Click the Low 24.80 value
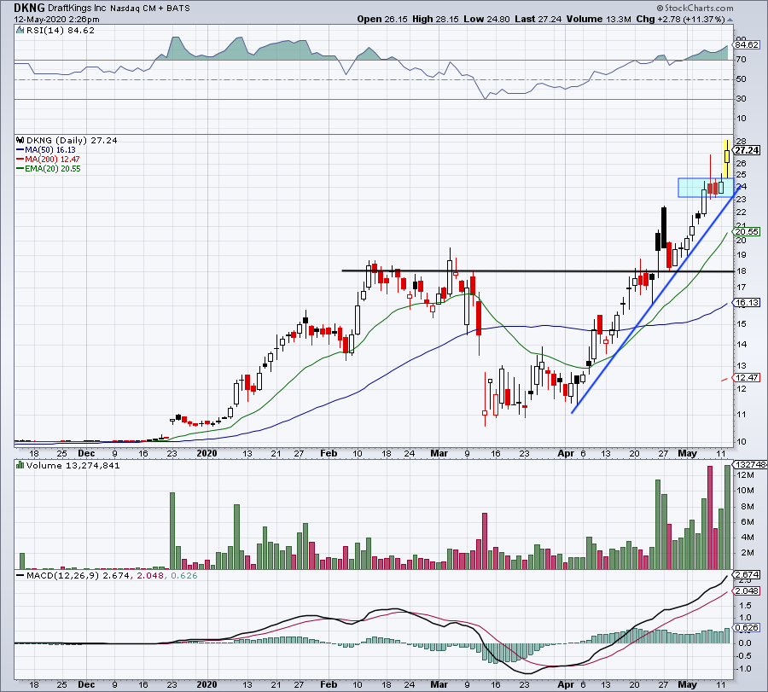768x692 pixels. coord(487,19)
